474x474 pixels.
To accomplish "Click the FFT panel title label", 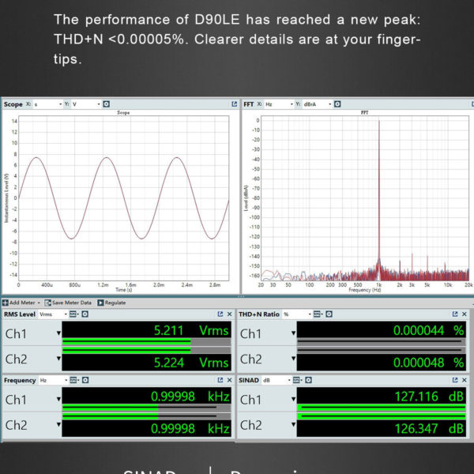I will point(249,104).
